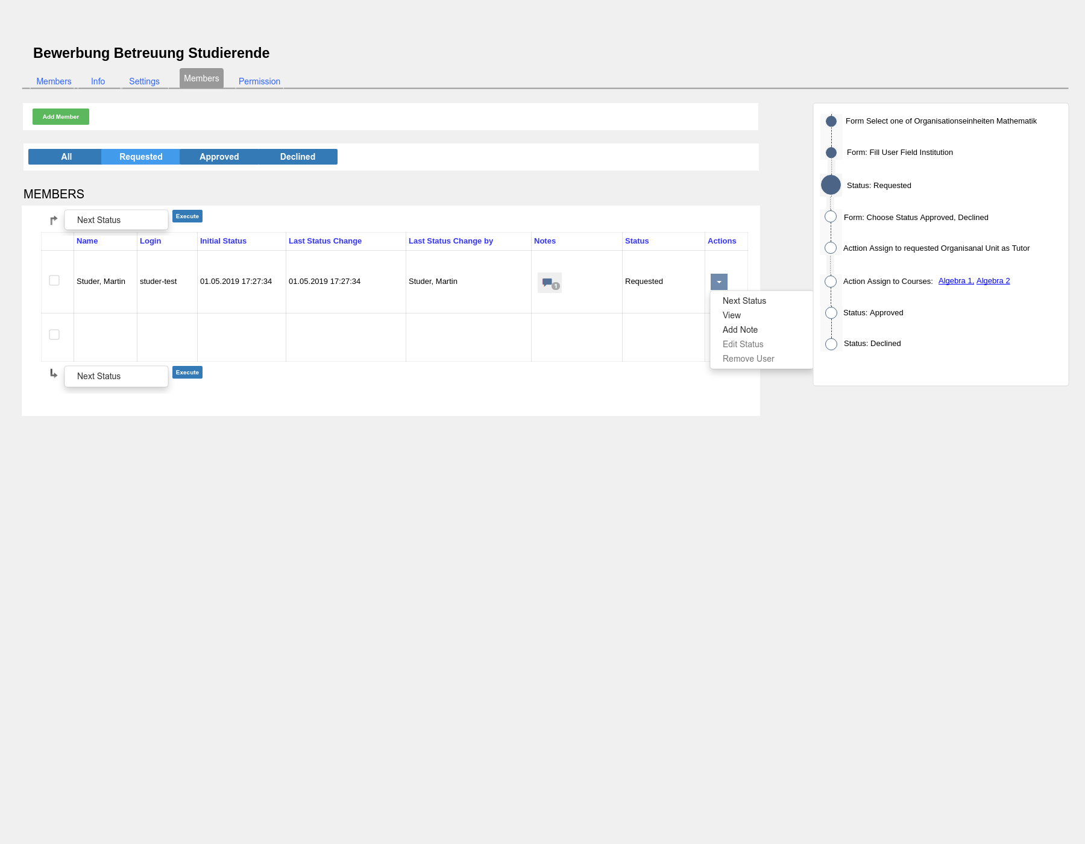Click the Choose Status form step circle
This screenshot has width=1085, height=844.
pos(831,217)
